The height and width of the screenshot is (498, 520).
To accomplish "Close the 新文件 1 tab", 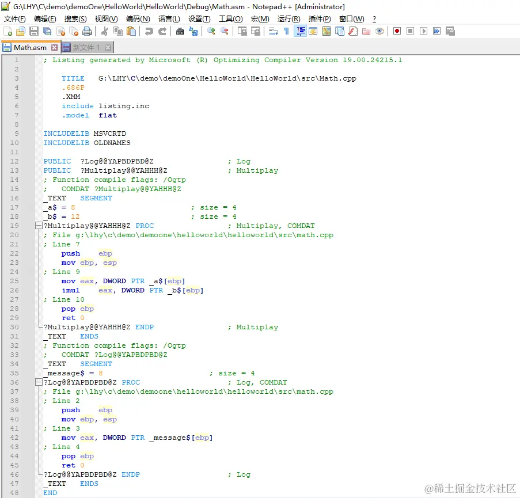I will pyautogui.click(x=108, y=47).
